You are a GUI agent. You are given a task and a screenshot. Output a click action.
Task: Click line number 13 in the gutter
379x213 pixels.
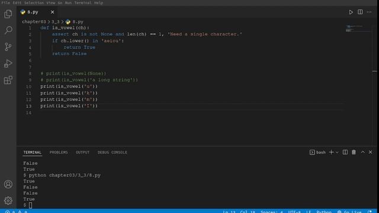pos(28,106)
